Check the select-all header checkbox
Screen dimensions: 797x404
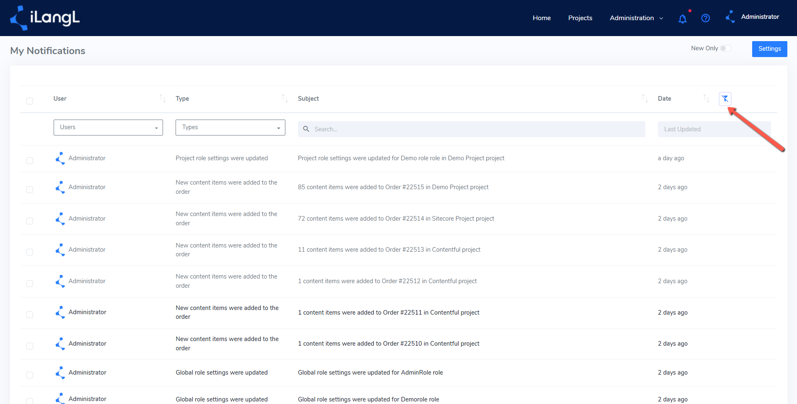30,101
